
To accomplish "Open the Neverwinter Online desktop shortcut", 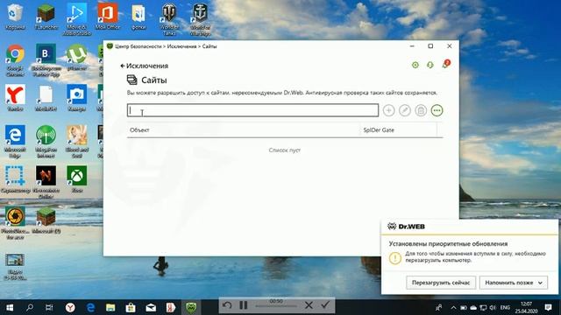I will click(x=46, y=182).
